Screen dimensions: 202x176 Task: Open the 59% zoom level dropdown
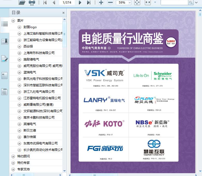pos(130,3)
